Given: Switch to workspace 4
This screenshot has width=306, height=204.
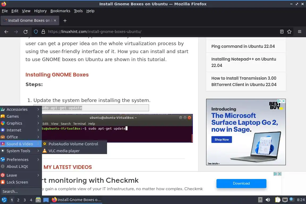Looking at the screenshot, I should [x=31, y=200].
